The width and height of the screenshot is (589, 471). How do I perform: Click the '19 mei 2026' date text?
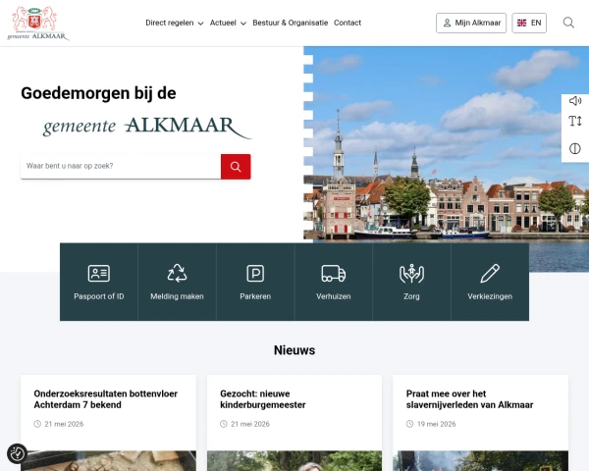click(x=436, y=424)
